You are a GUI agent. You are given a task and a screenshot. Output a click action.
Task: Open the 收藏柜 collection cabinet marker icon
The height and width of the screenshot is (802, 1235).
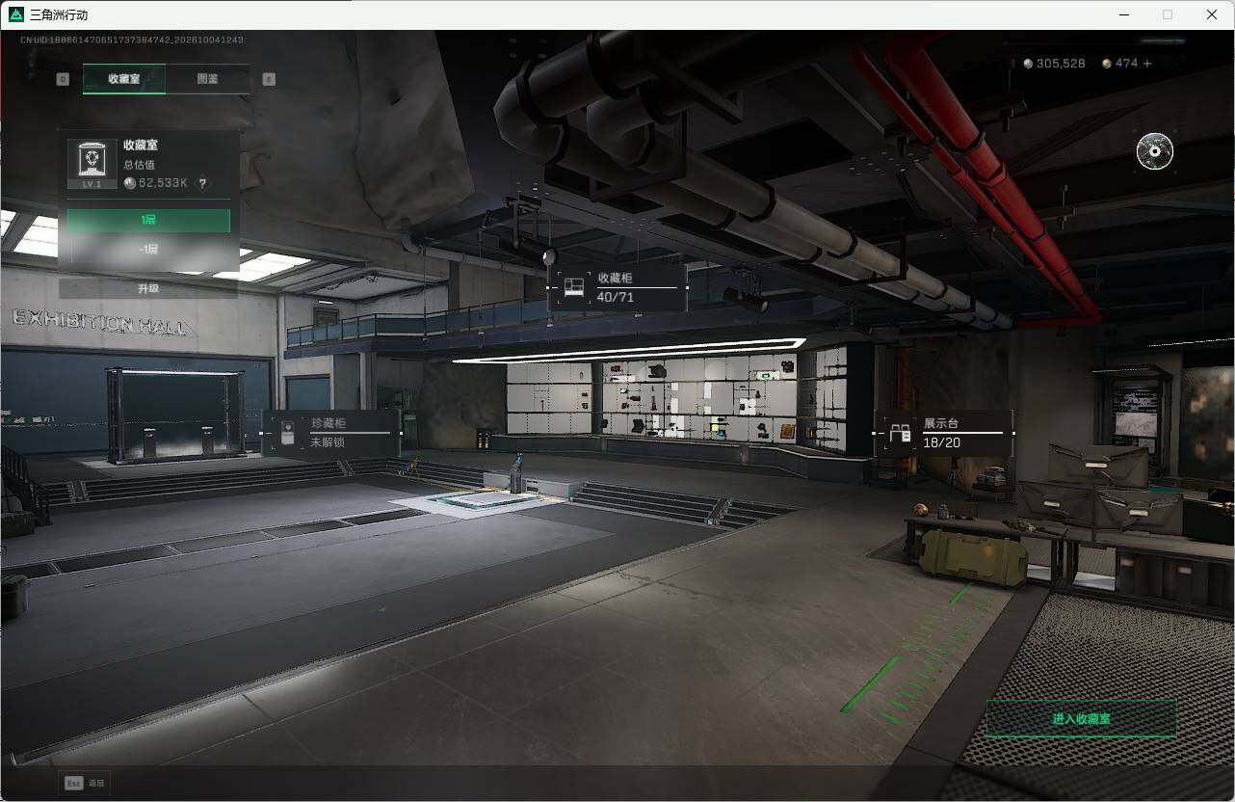[574, 287]
